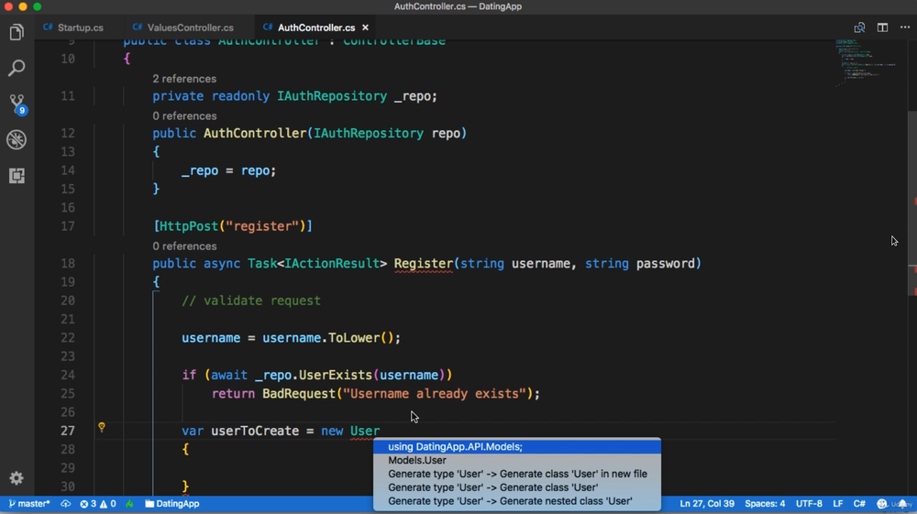This screenshot has width=917, height=514.
Task: Click line number 22 in gutter
Action: [68, 338]
